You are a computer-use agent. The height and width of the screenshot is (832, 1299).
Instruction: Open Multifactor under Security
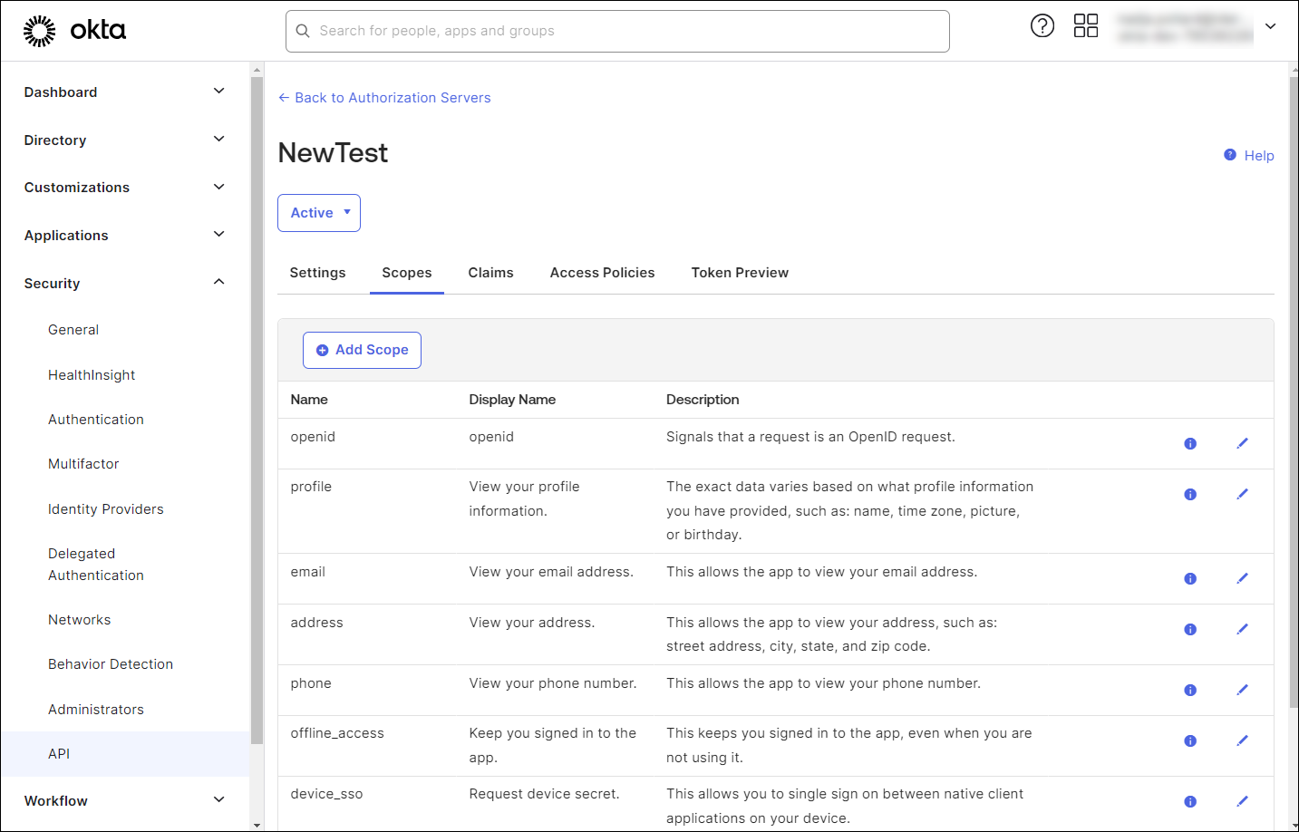point(83,464)
